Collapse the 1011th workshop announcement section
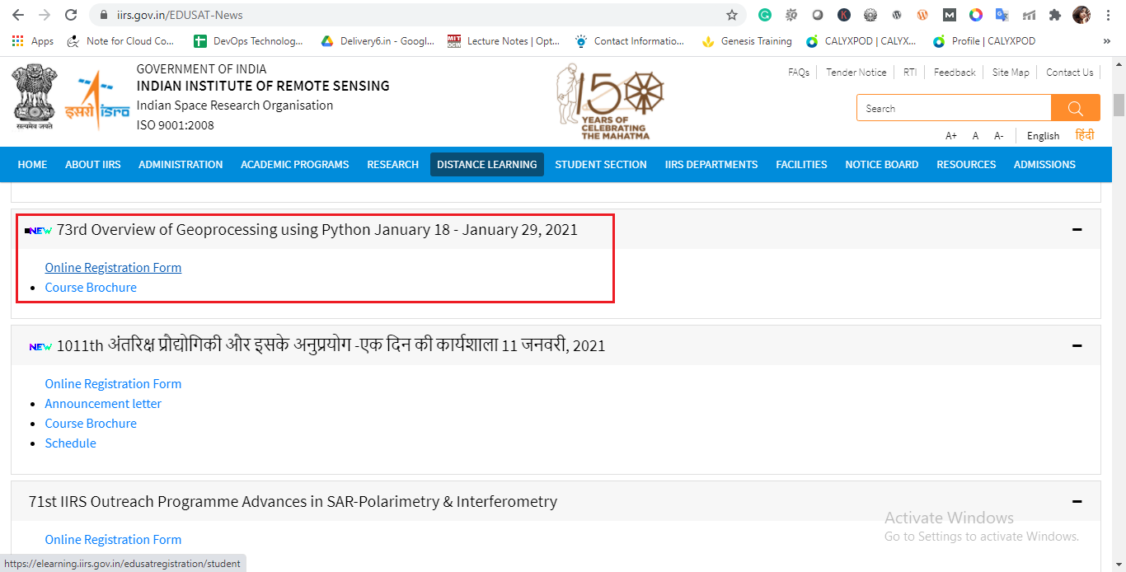The width and height of the screenshot is (1126, 572). tap(1077, 345)
